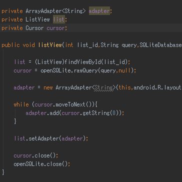This screenshot has height=182, width=182.
Task: Click the 'this' keyword in constructor call
Action: coord(124,87)
